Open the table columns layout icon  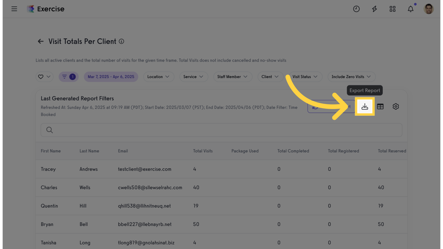380,106
